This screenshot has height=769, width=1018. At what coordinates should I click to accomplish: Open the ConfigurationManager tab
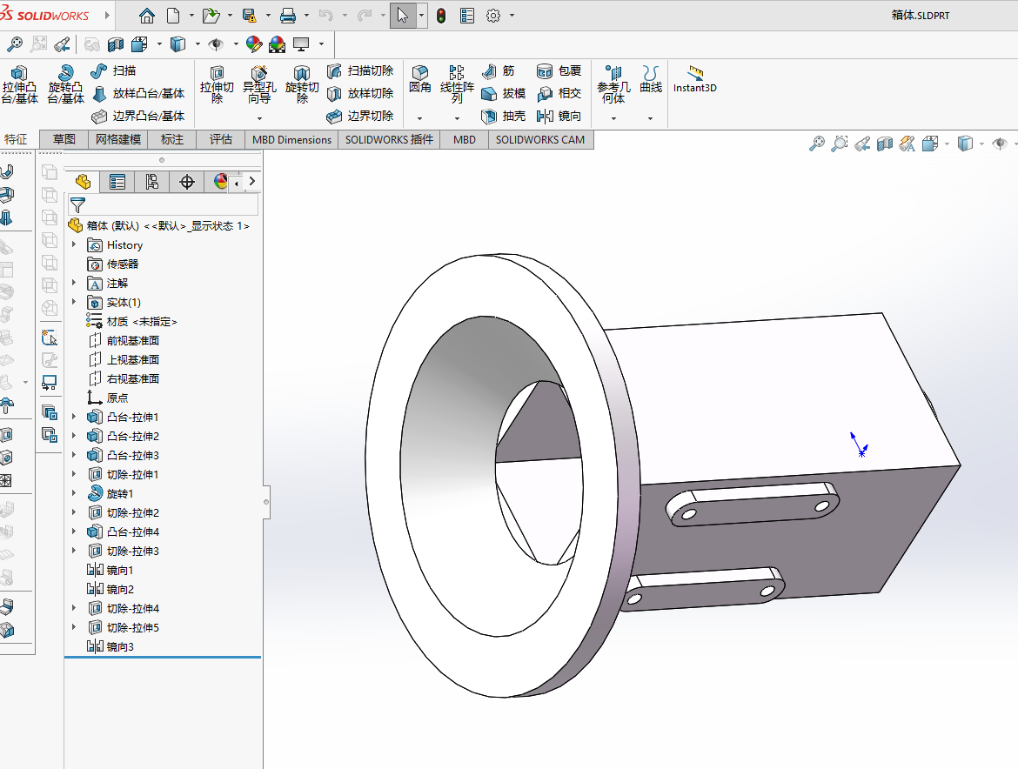click(x=152, y=183)
